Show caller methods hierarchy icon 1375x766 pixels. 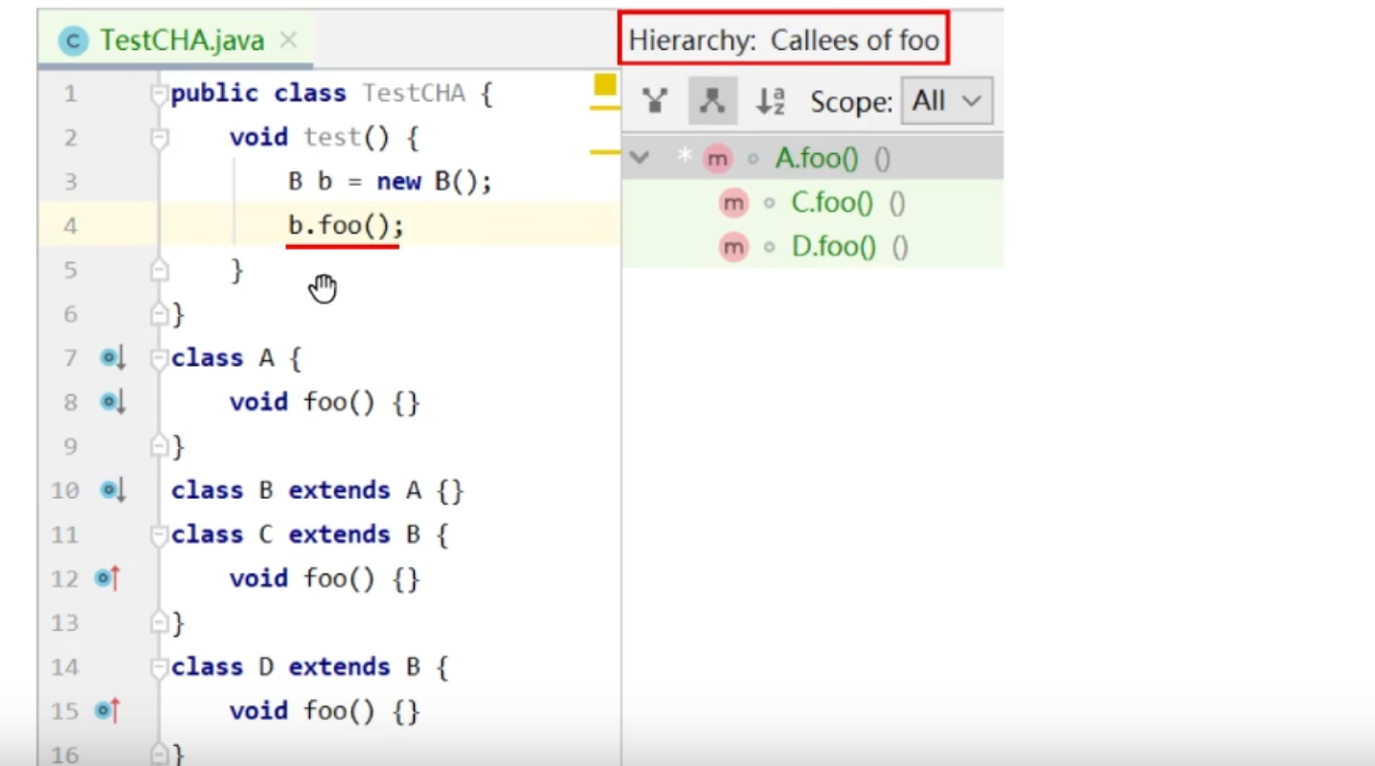pos(655,101)
